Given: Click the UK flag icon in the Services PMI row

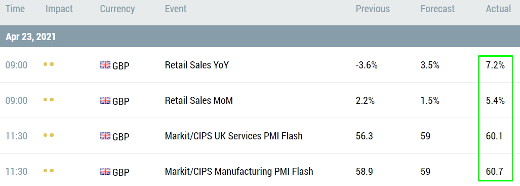Looking at the screenshot, I should [x=105, y=136].
